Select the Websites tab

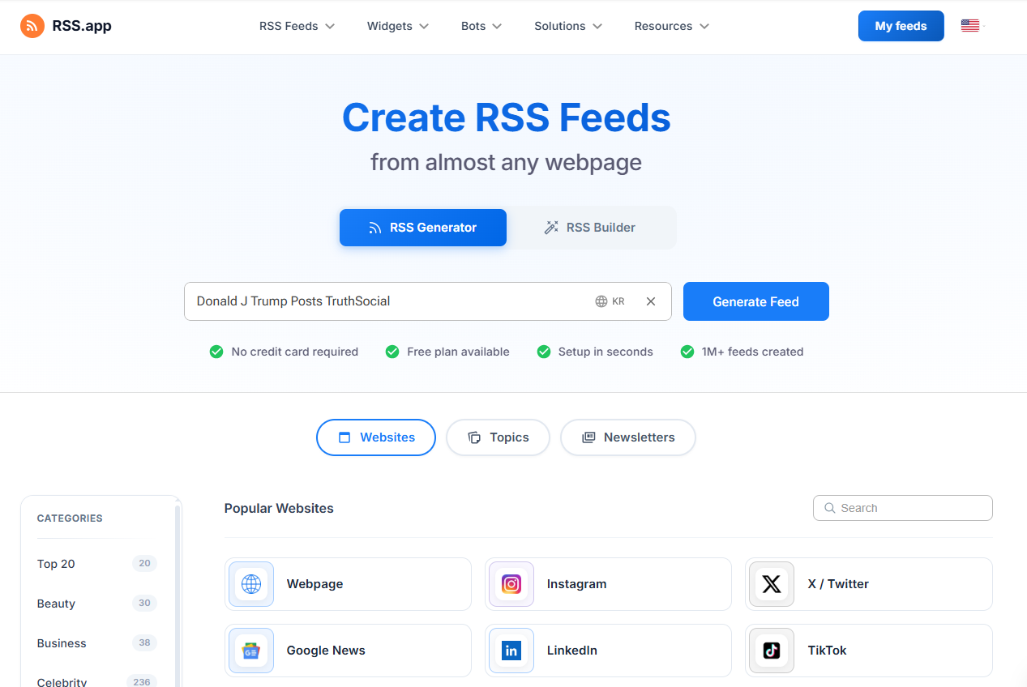point(376,437)
